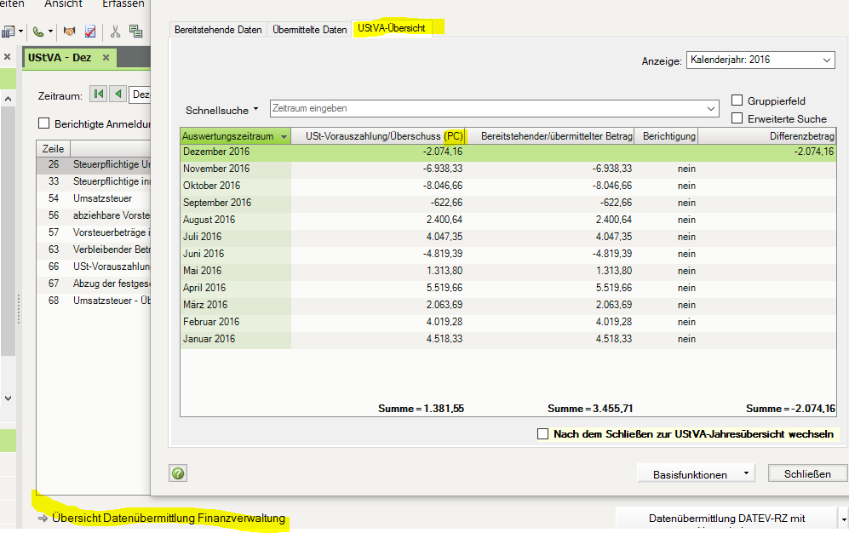
Task: Click the scissors cut icon
Action: 115,32
